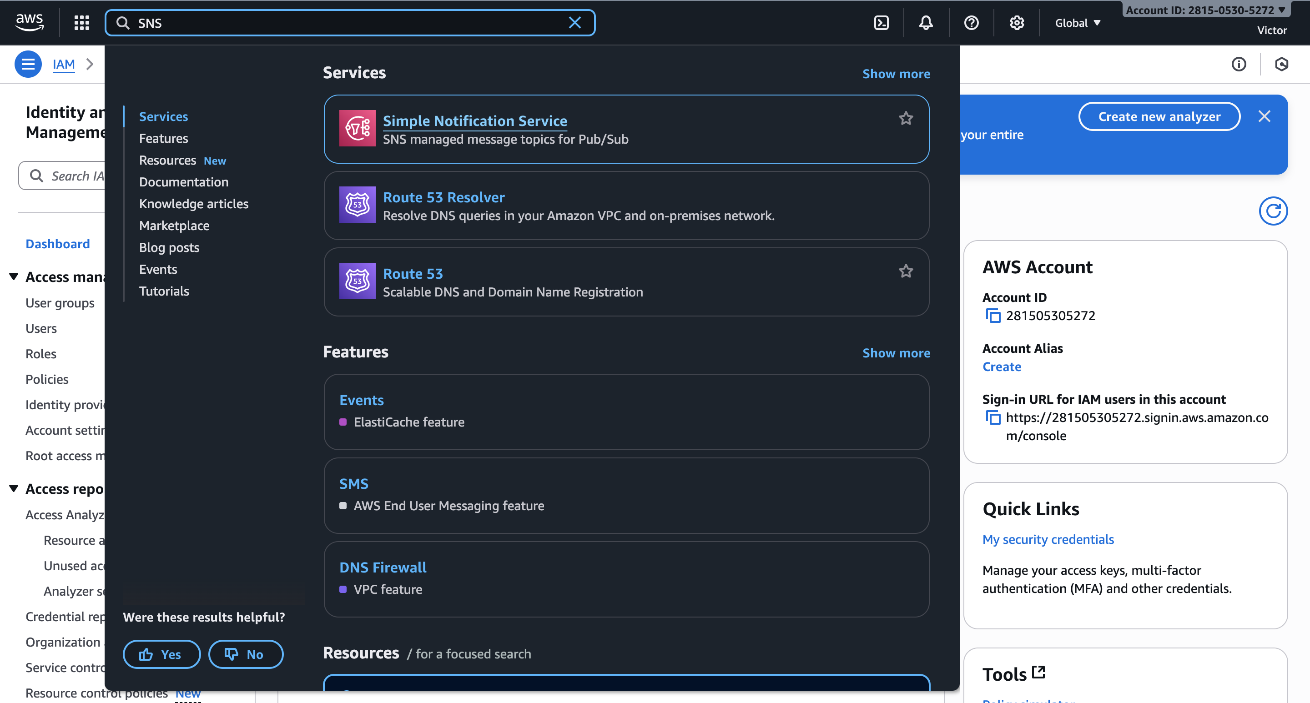1310x703 pixels.
Task: Clear the SNS search text
Action: [x=574, y=23]
